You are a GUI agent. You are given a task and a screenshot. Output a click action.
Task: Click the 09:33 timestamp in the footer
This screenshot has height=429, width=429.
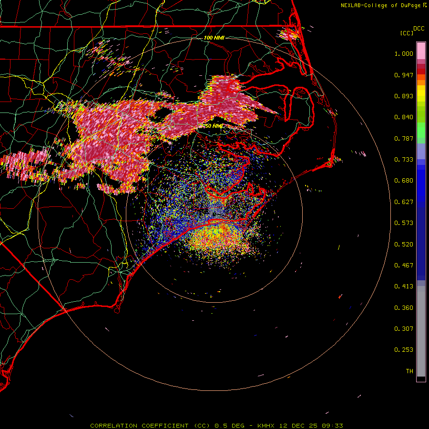point(332,426)
